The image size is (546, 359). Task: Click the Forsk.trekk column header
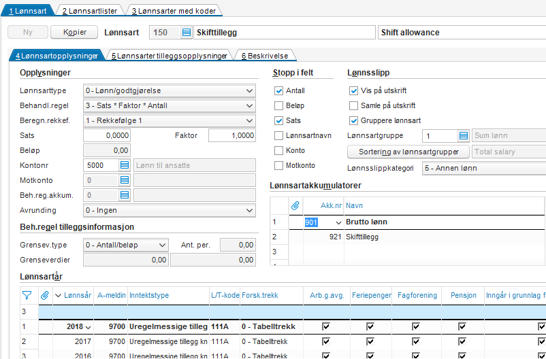click(272, 295)
